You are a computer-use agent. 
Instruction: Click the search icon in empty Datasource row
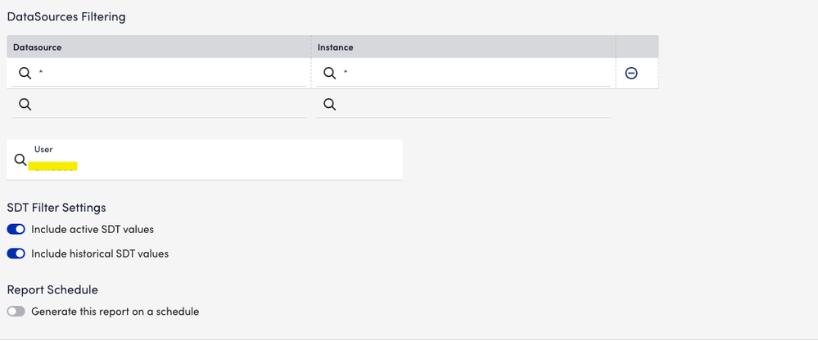tap(25, 104)
